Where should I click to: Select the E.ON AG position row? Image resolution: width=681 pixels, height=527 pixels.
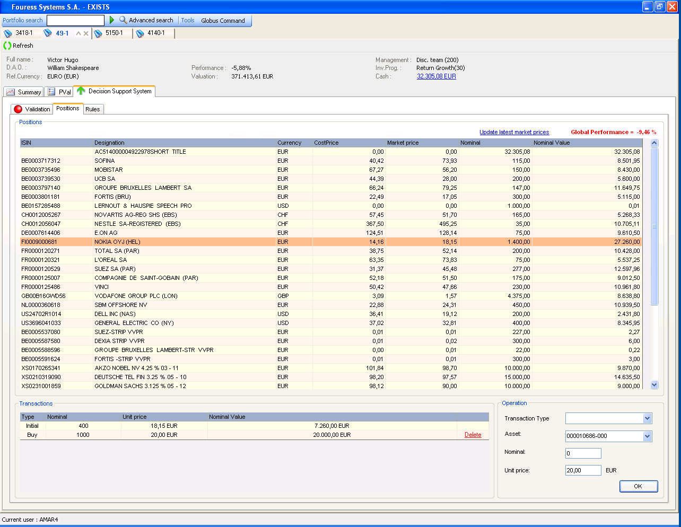(x=331, y=233)
